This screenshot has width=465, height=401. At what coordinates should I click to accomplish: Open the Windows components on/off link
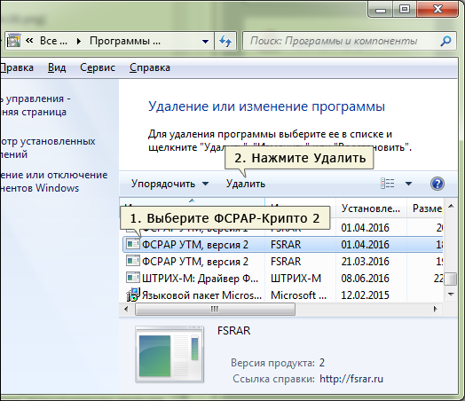(53, 181)
